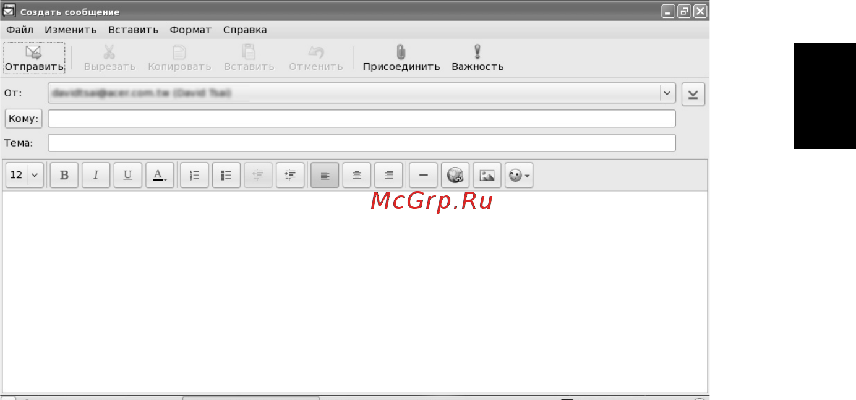Click inside the message body area

[x=355, y=292]
